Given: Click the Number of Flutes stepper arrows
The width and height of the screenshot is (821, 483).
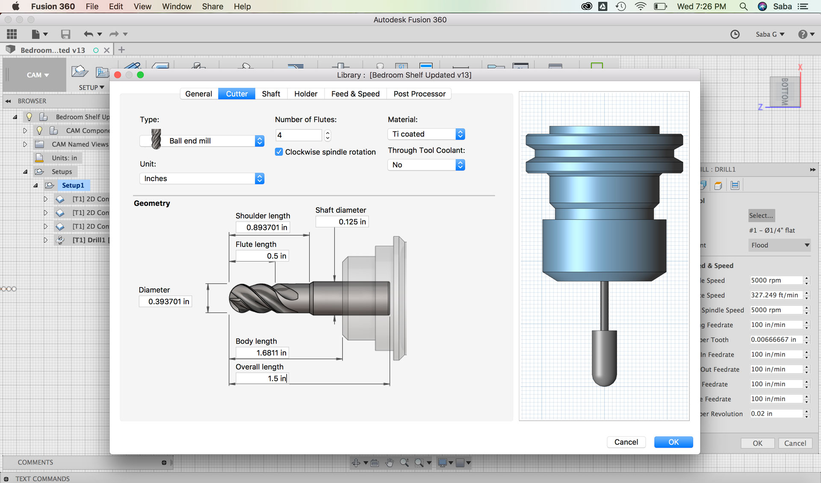Looking at the screenshot, I should click(x=328, y=135).
